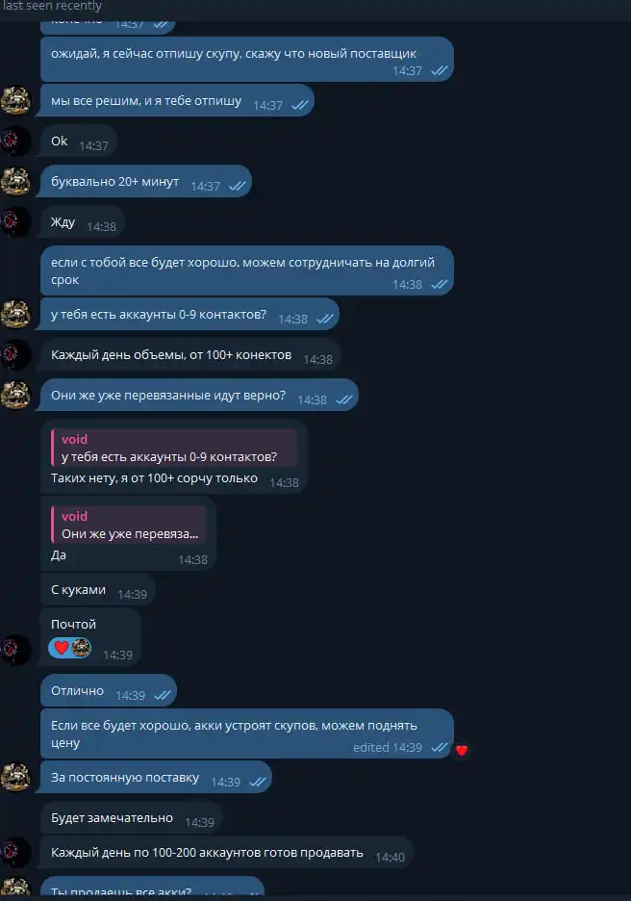Image resolution: width=631 pixels, height=901 pixels.
Task: Click the 'void' name in the first quoted reply
Action: point(75,439)
